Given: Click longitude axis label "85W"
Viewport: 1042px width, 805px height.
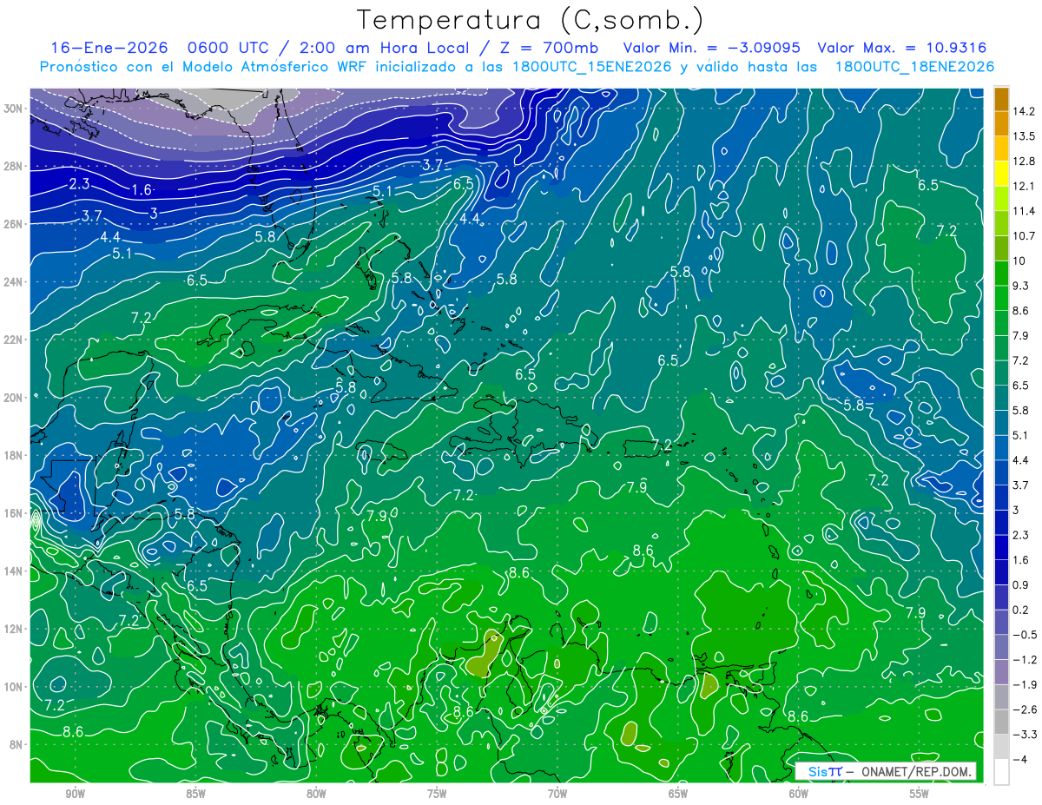Looking at the screenshot, I should pos(196,794).
